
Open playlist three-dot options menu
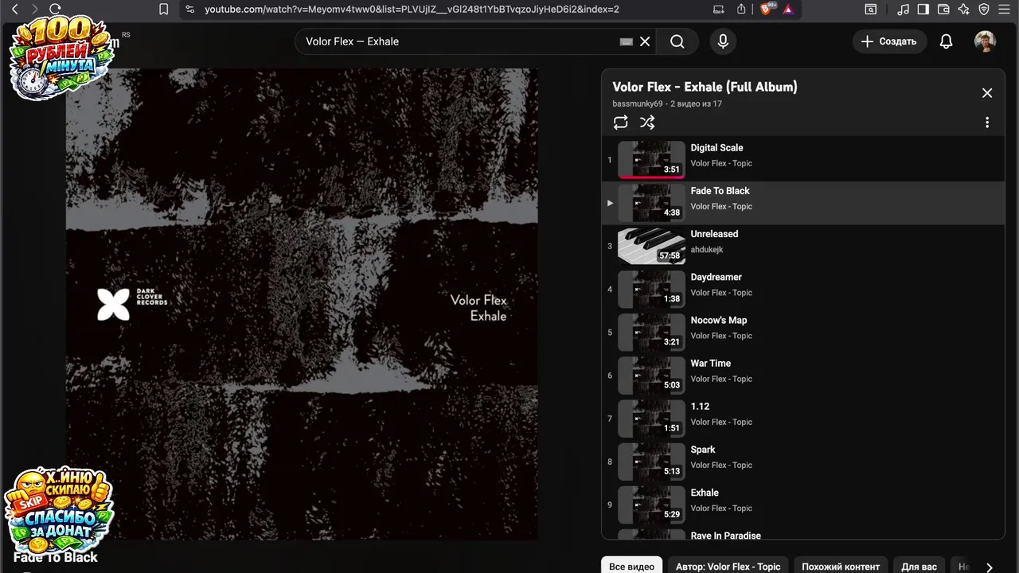(987, 123)
